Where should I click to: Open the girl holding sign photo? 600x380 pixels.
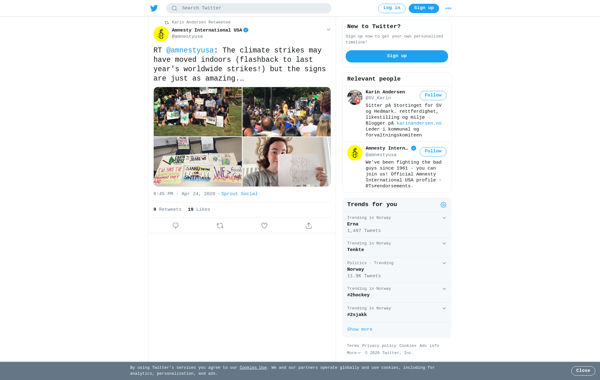pos(287,162)
